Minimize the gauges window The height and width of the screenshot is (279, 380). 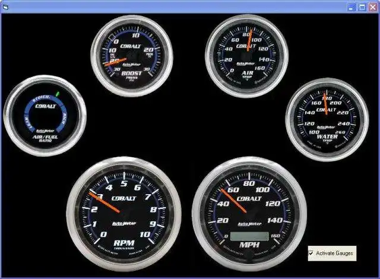(x=351, y=7)
